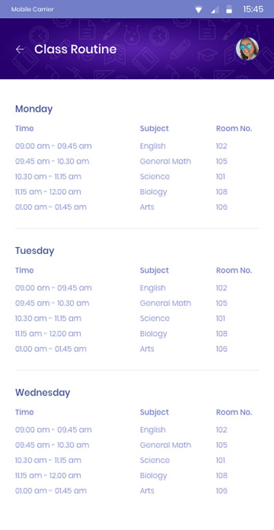The height and width of the screenshot is (530, 274).
Task: Open Wednesday's General Math subject
Action: [165, 445]
